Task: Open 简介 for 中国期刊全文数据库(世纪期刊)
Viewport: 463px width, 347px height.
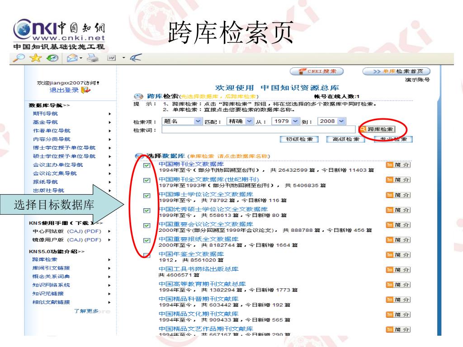Action: click(x=398, y=180)
